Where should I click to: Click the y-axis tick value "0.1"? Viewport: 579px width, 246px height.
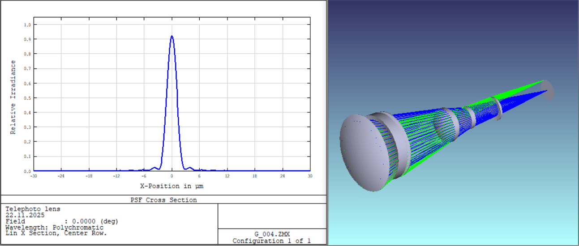[27, 157]
